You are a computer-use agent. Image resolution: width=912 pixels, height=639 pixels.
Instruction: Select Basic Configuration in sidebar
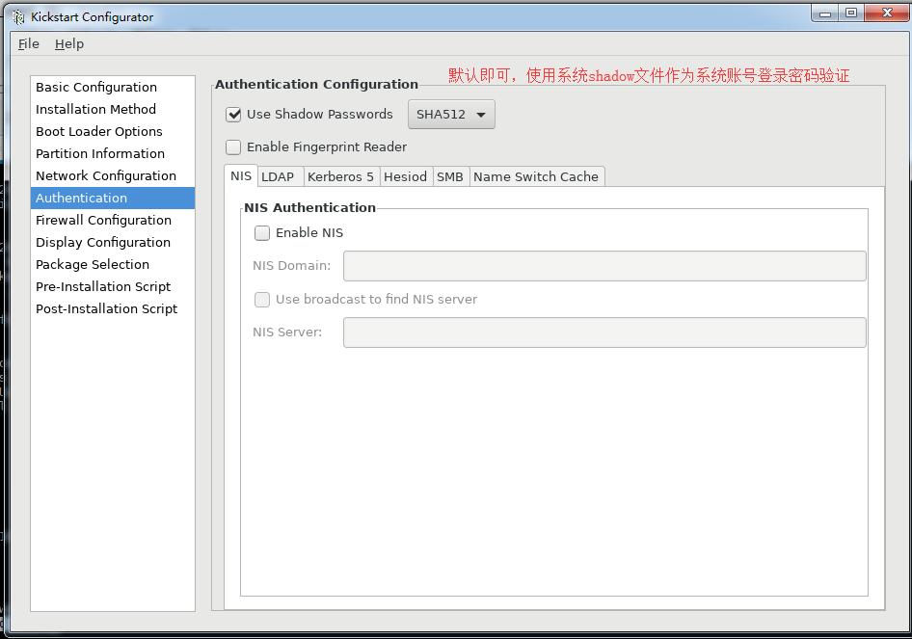(x=113, y=87)
